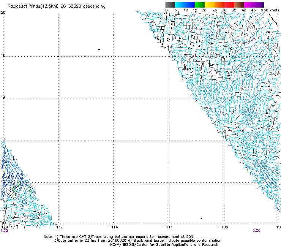This screenshot has width=281, height=247.
Task: Click the "-114" longitude axis label
Action: click(113, 227)
